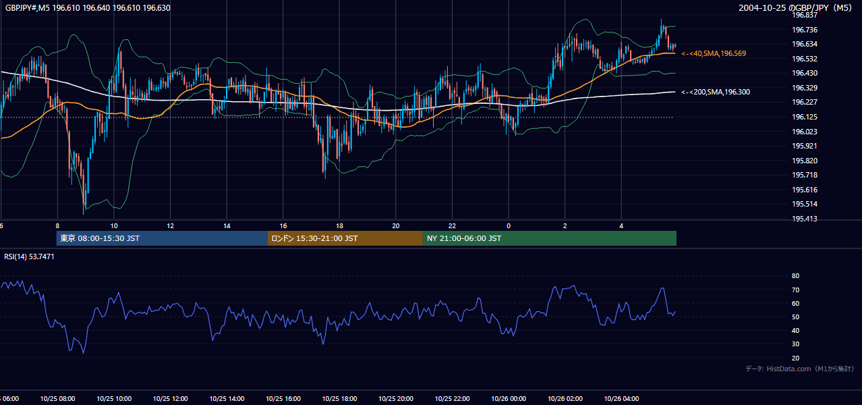Click price axis value 195.718
The width and height of the screenshot is (862, 405).
point(805,175)
